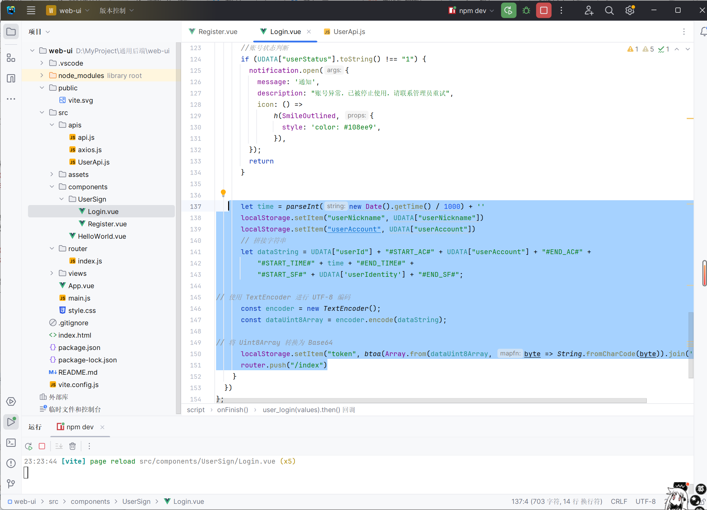
Task: Click the 137:4 cursor position indicator
Action: tap(557, 501)
